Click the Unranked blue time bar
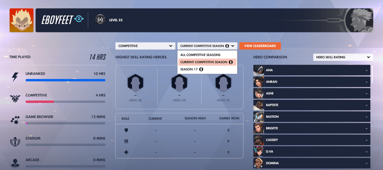This screenshot has height=170, width=383. [x=66, y=80]
